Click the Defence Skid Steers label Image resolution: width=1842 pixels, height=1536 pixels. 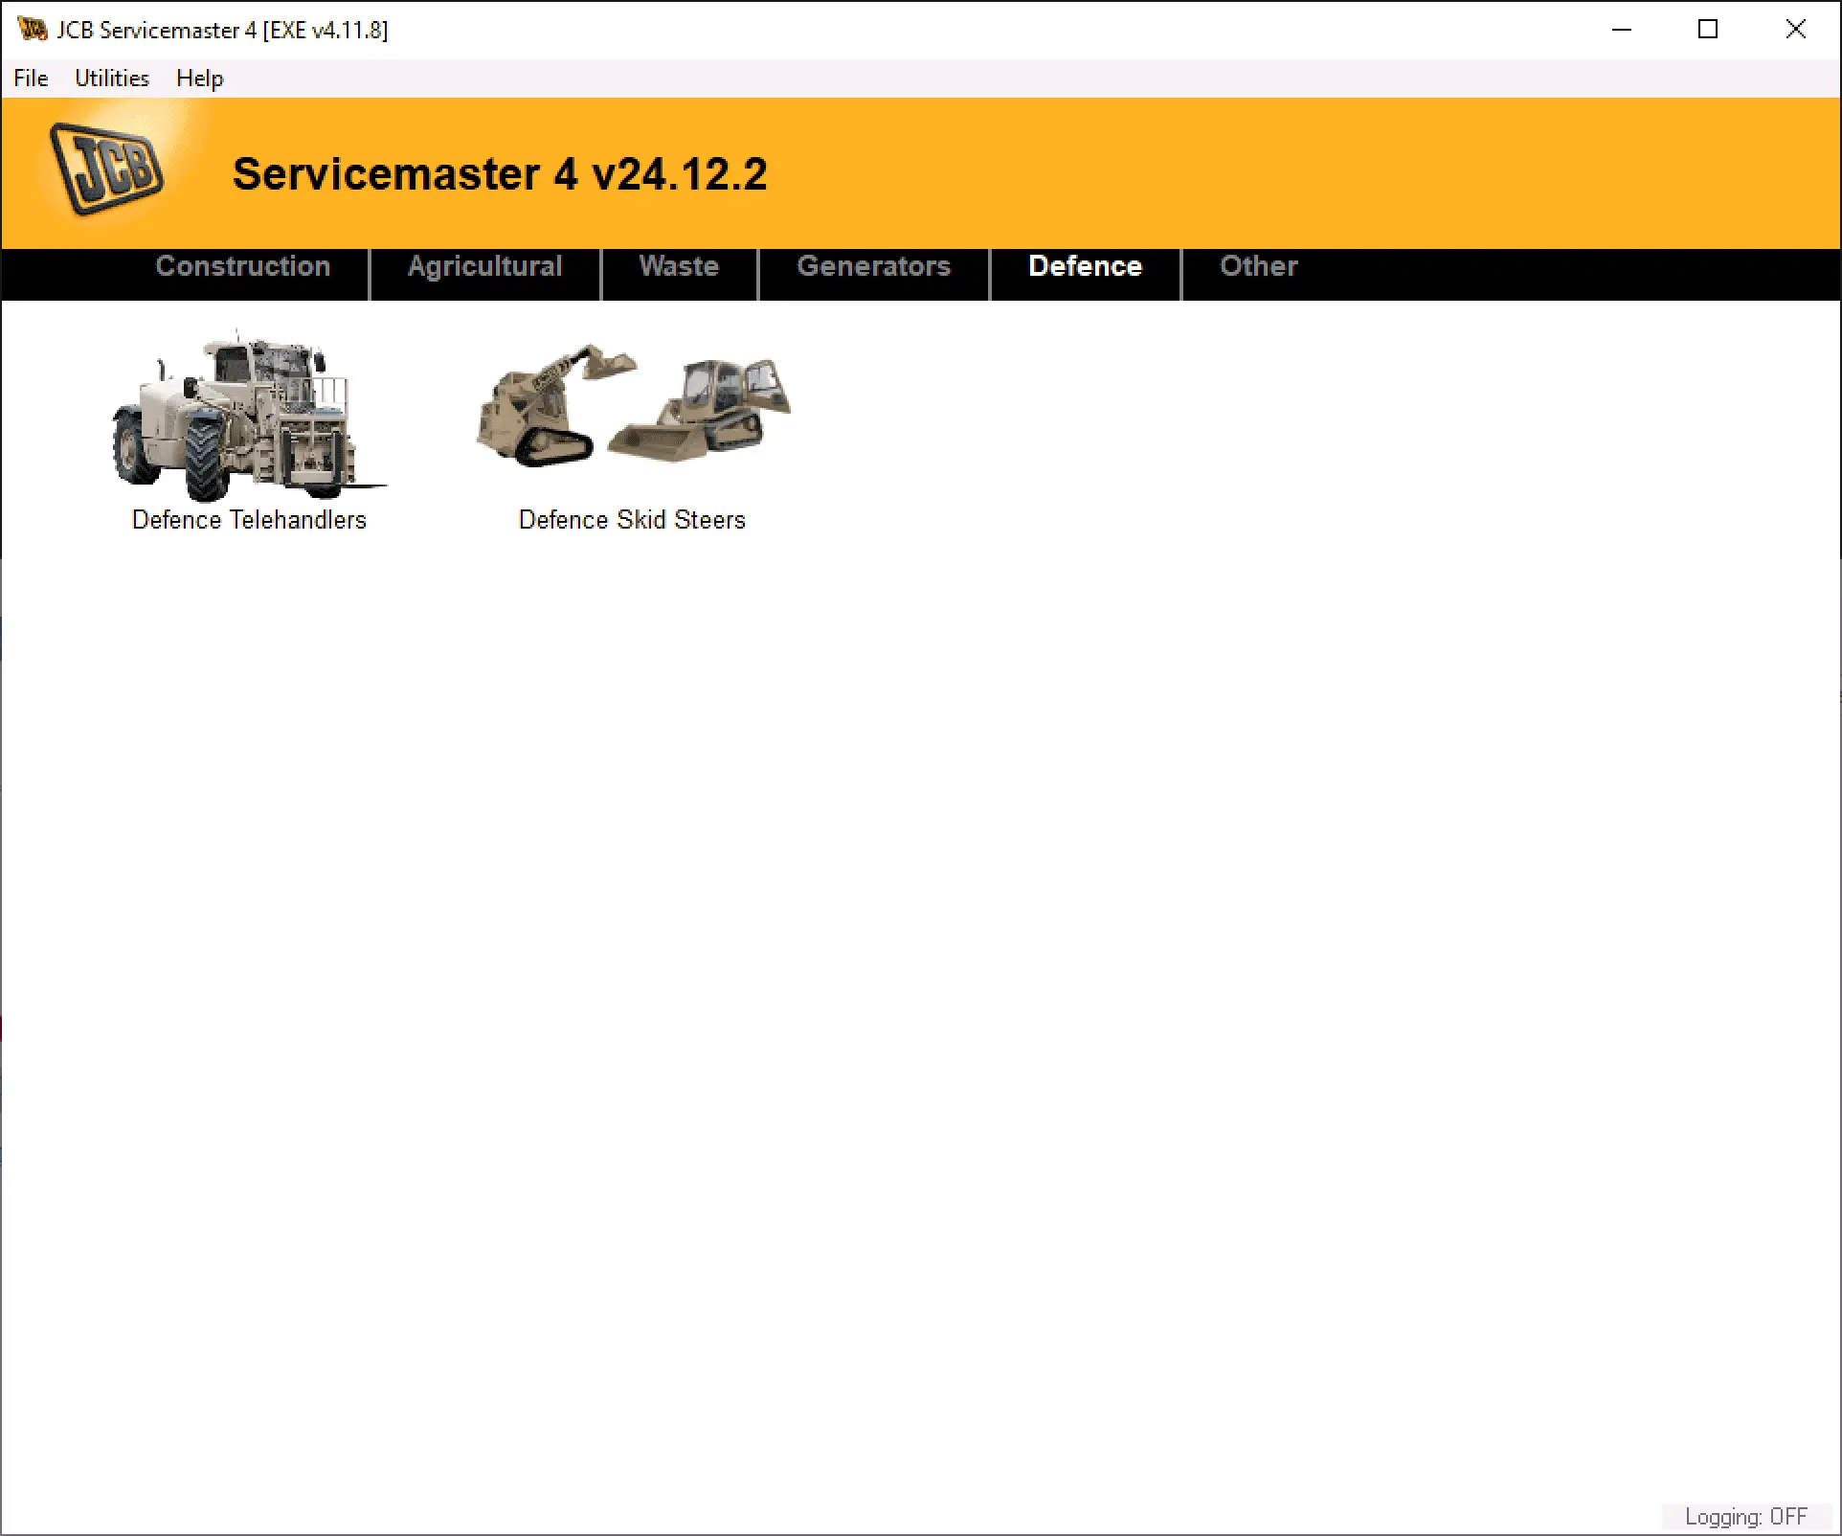click(632, 520)
